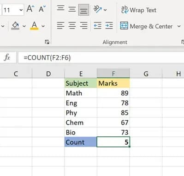Select the Bio cell
Viewport: 184px width, 176px height.
[81, 132]
